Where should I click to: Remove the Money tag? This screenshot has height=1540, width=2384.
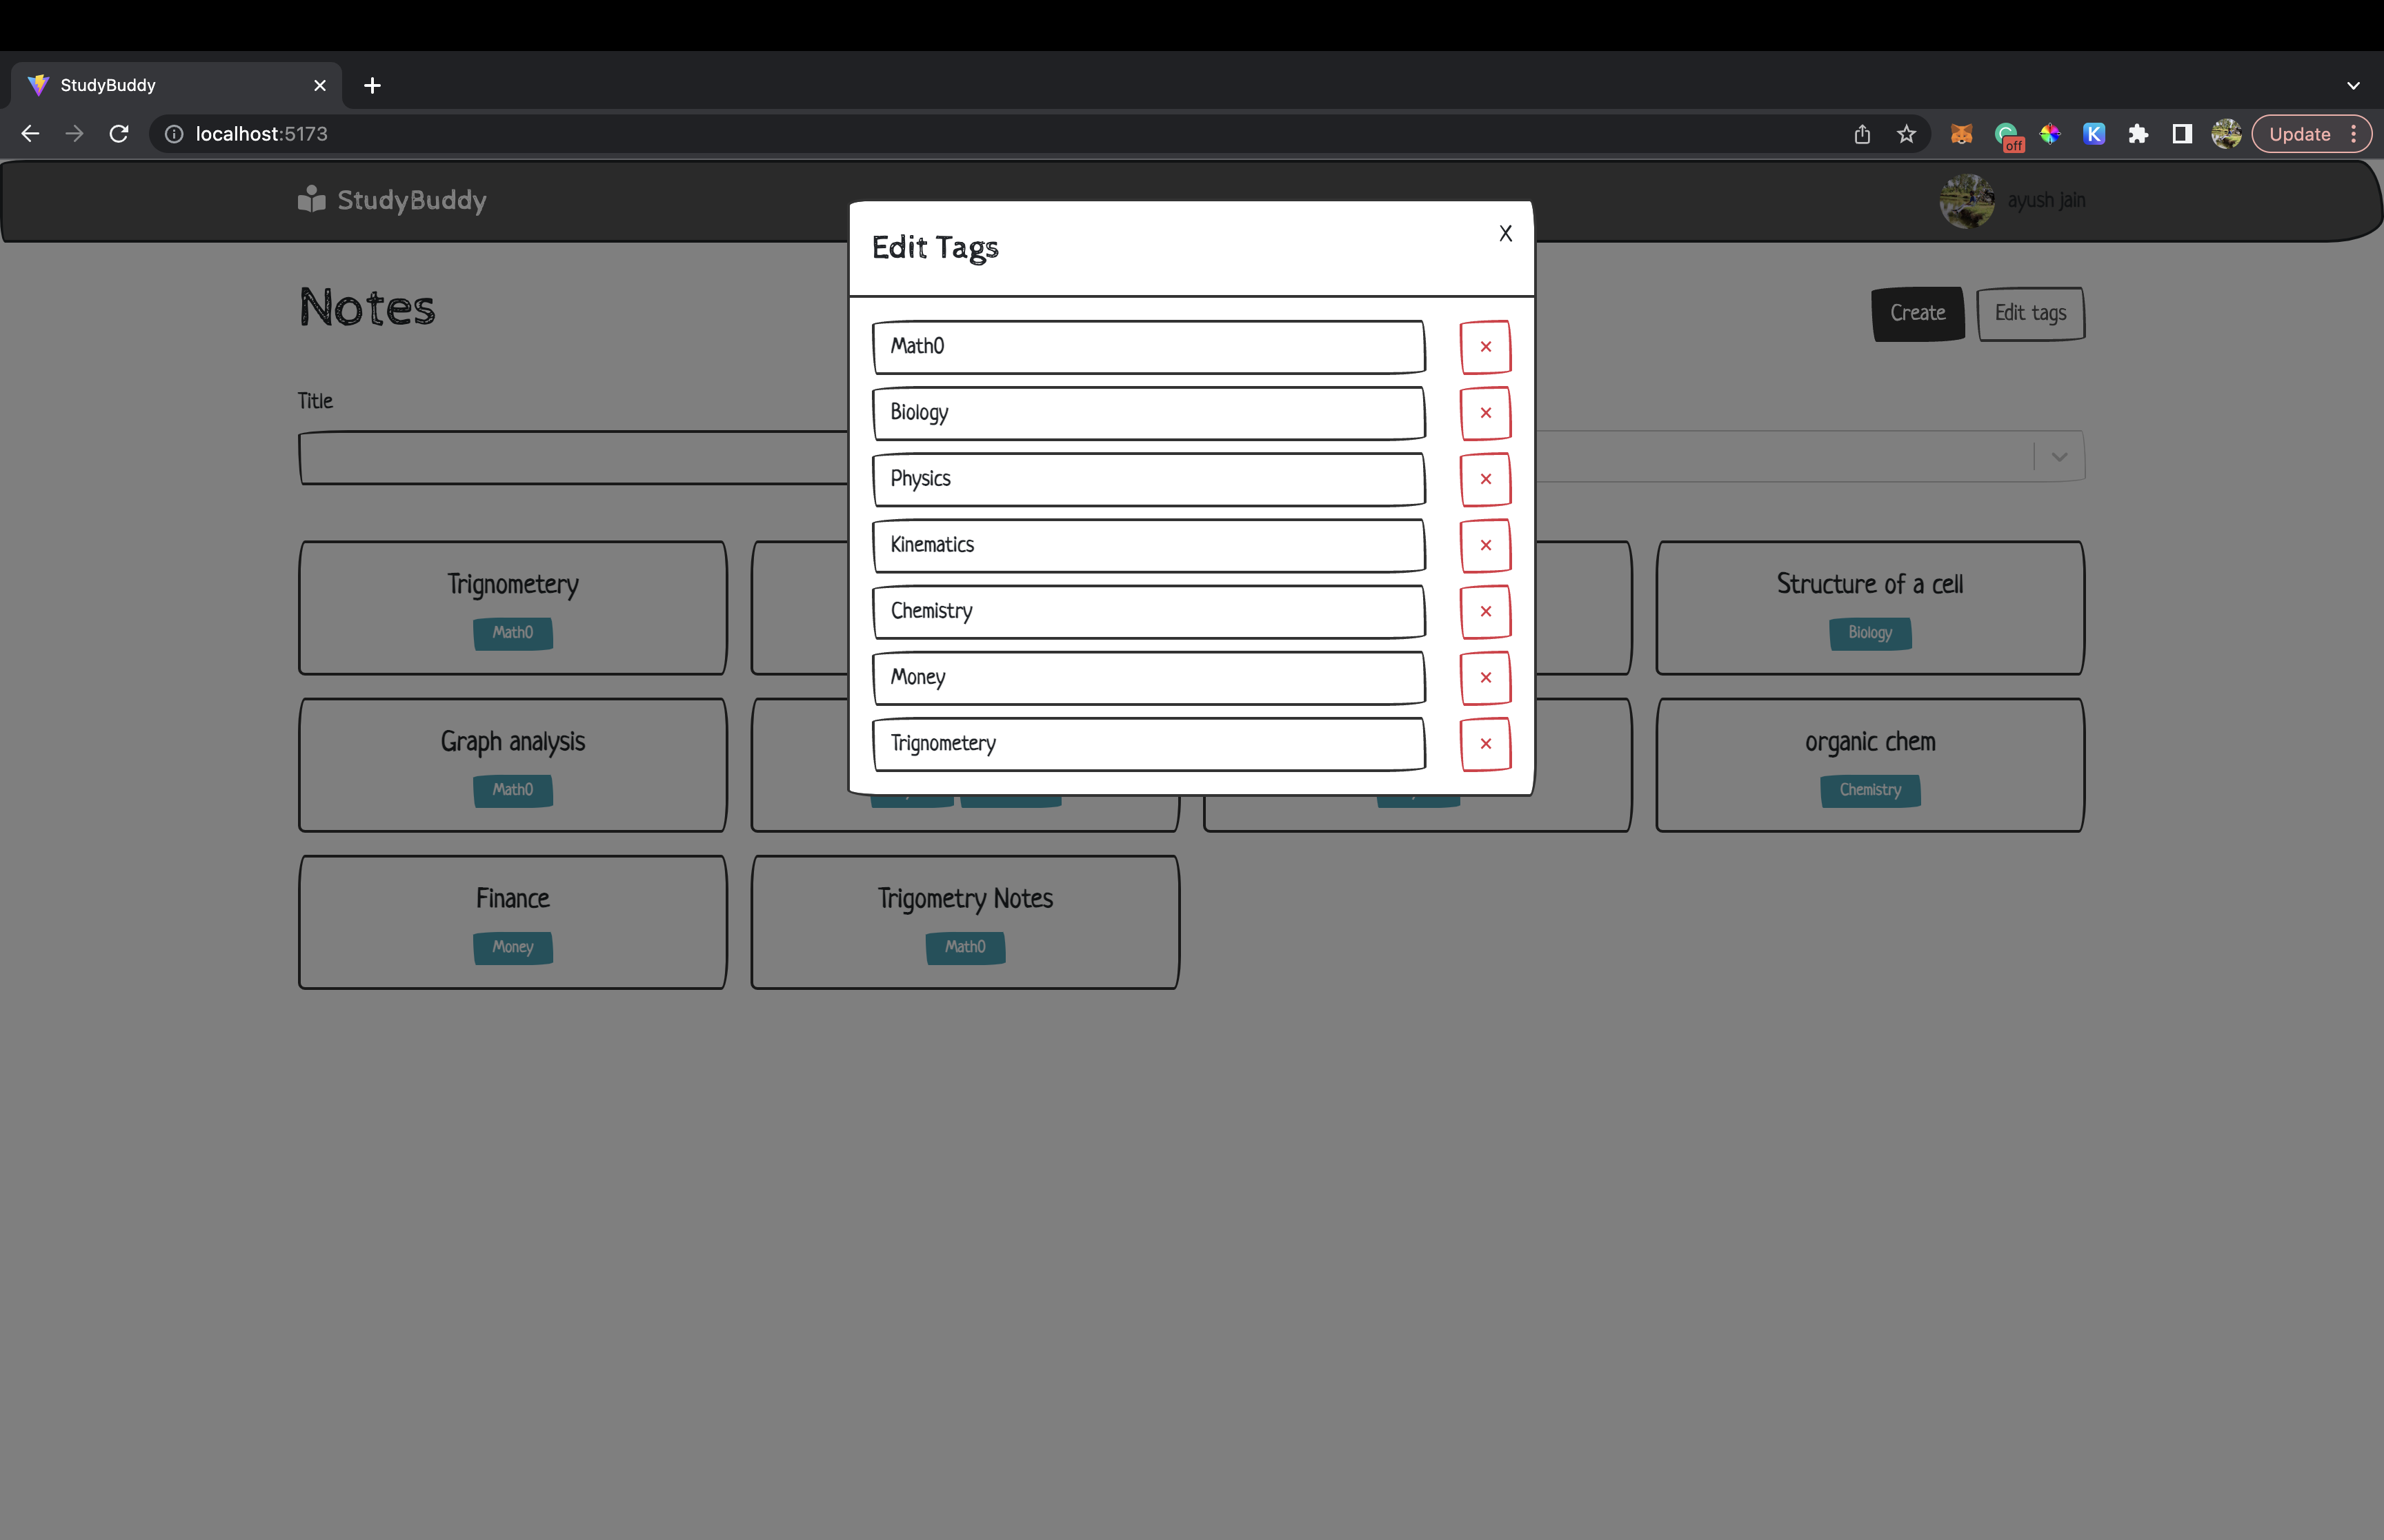[x=1484, y=678]
